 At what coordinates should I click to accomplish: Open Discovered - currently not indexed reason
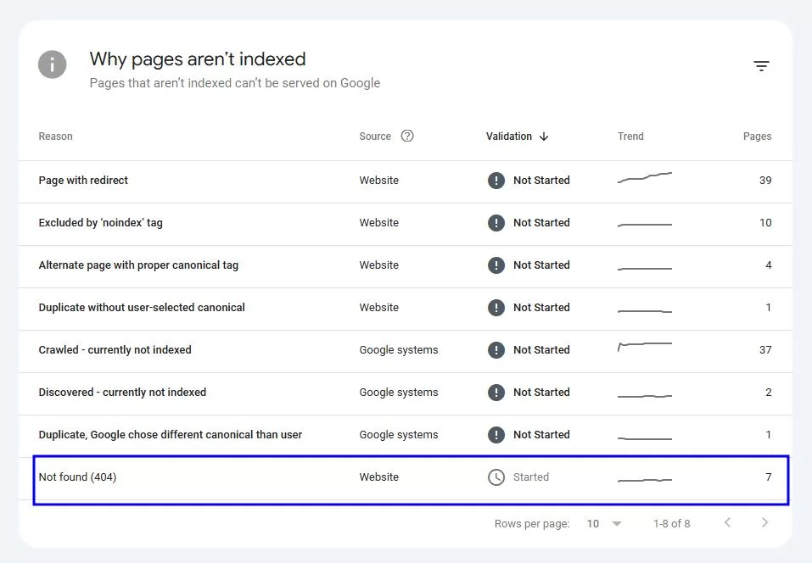click(122, 393)
